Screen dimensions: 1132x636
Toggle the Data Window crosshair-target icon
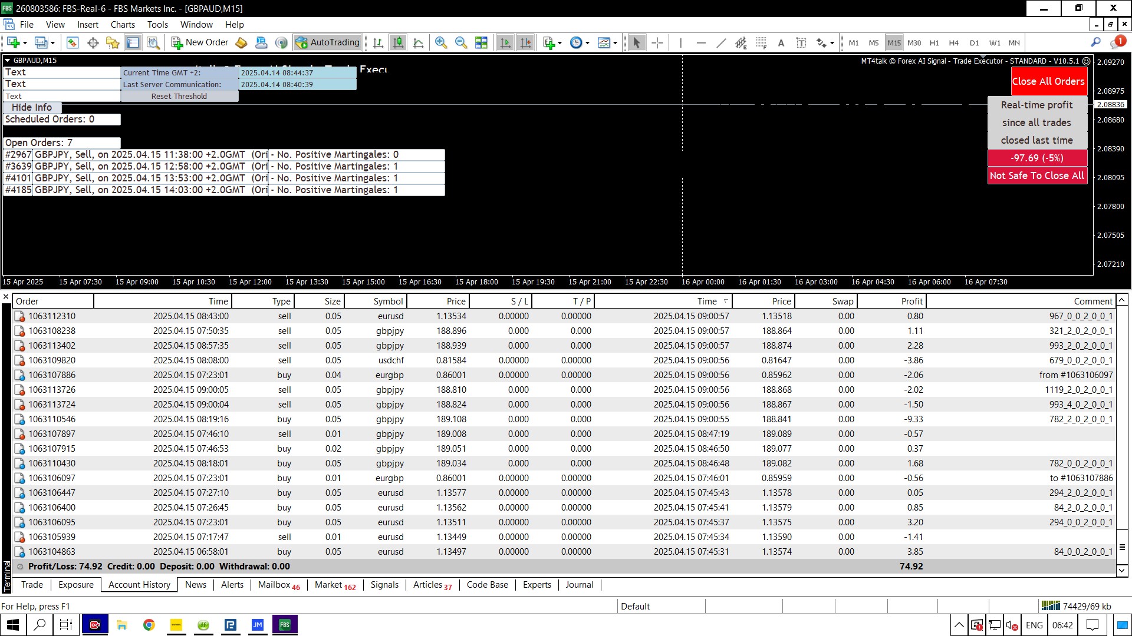coord(93,42)
